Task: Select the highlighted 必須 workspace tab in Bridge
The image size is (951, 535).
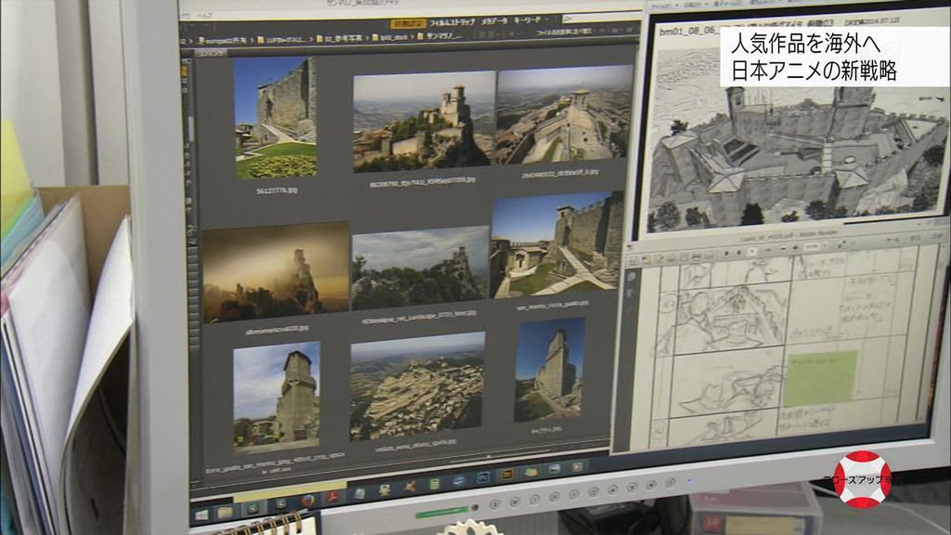Action: pyautogui.click(x=409, y=23)
